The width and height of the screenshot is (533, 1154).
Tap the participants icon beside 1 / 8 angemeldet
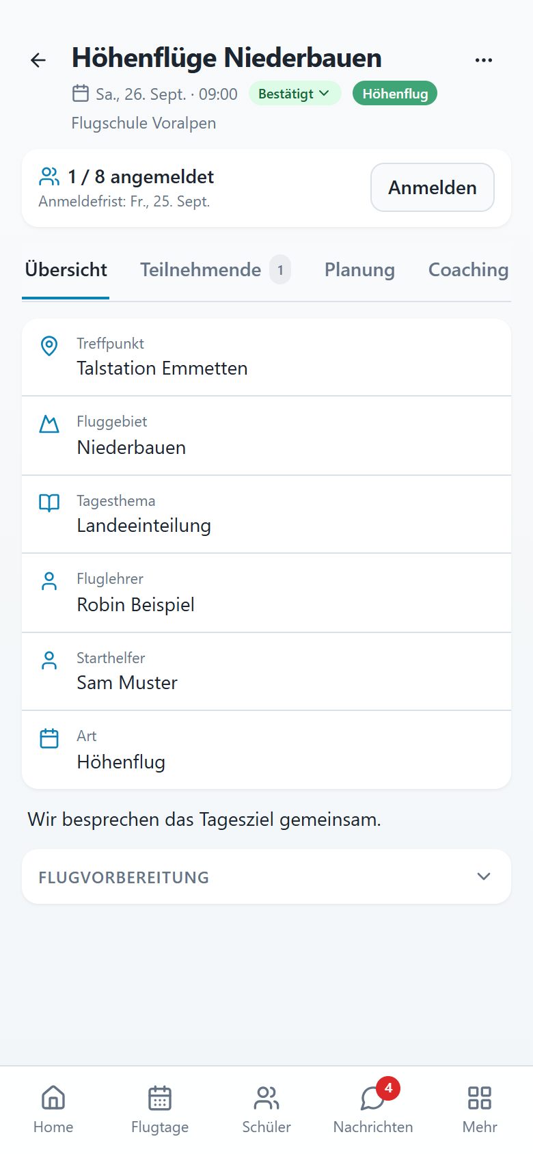click(x=49, y=177)
